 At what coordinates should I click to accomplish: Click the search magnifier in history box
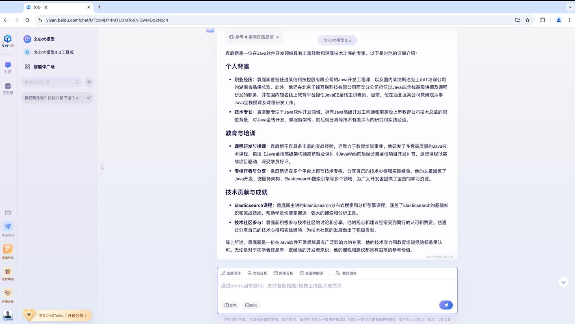click(x=77, y=82)
